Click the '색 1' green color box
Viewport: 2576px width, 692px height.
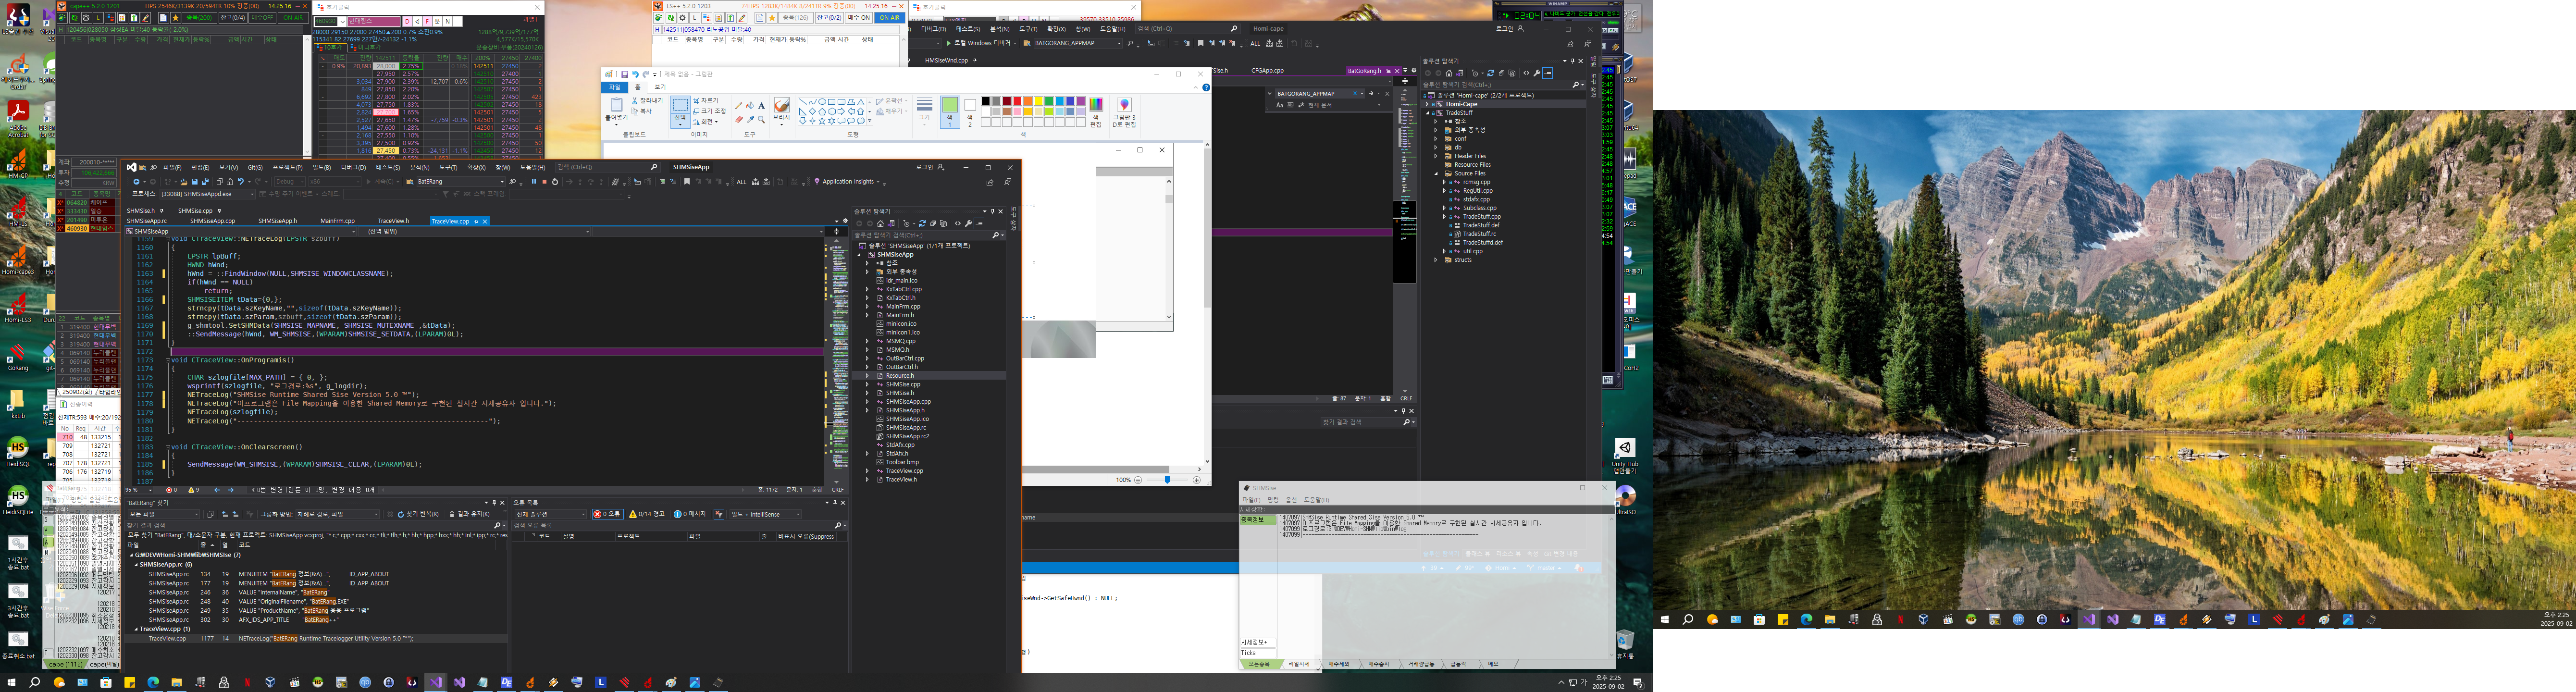coord(950,112)
